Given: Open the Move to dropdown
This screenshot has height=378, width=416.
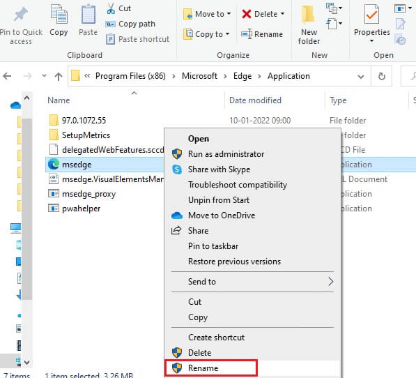Looking at the screenshot, I should pos(207,14).
